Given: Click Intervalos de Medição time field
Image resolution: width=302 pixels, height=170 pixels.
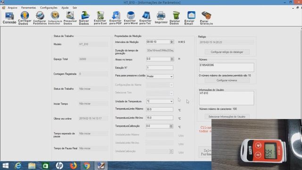Looking at the screenshot, I should 158,42.
